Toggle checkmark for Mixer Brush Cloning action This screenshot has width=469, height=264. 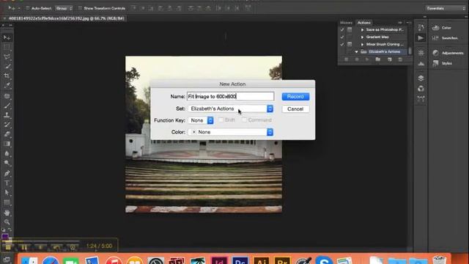342,44
